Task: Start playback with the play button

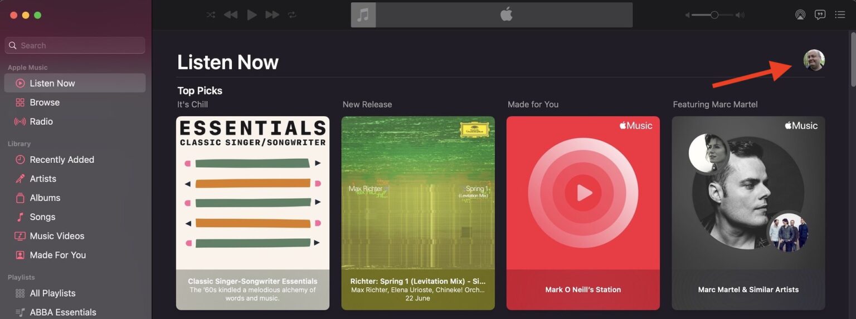Action: tap(252, 15)
